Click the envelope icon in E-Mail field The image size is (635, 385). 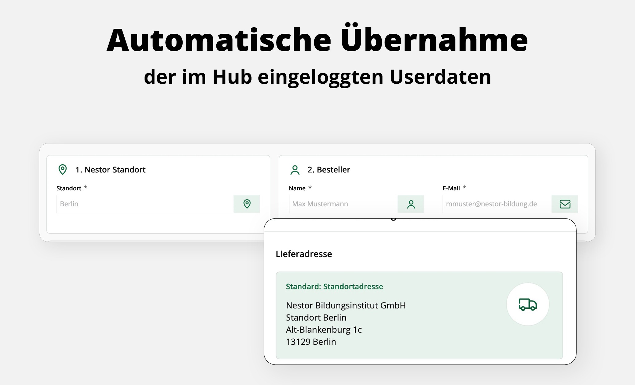(565, 204)
